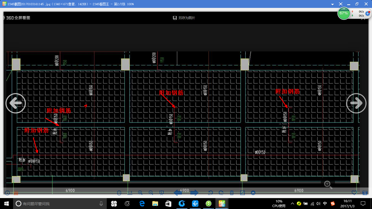Screen dimensions: 372x209
Task: Go to next image using the small blue arrow
Action: pyautogui.click(x=194, y=193)
